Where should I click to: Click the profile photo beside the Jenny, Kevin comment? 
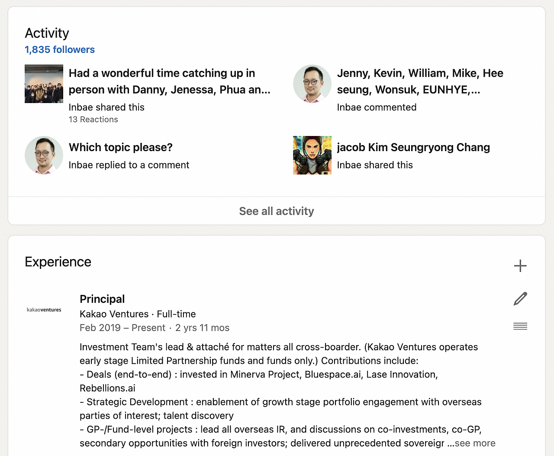[312, 84]
